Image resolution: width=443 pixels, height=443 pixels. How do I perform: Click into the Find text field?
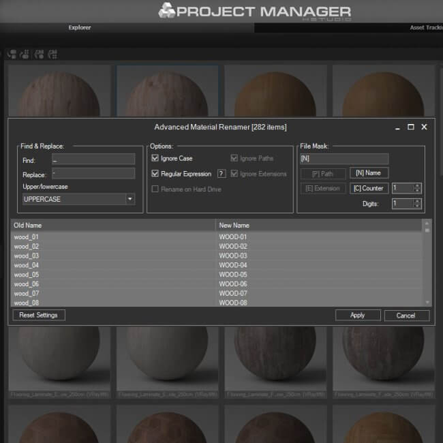[93, 159]
